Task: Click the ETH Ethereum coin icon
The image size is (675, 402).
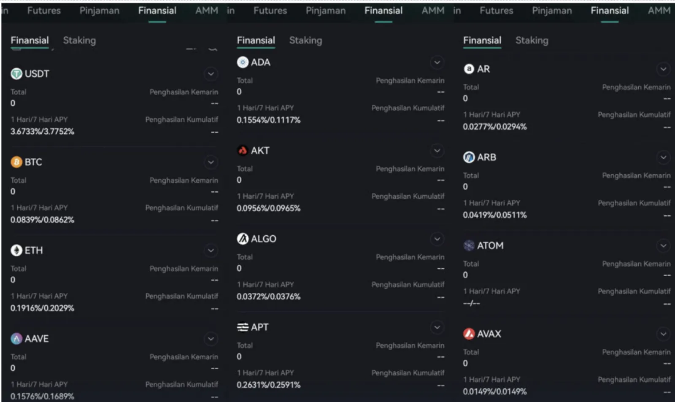Action: [16, 251]
